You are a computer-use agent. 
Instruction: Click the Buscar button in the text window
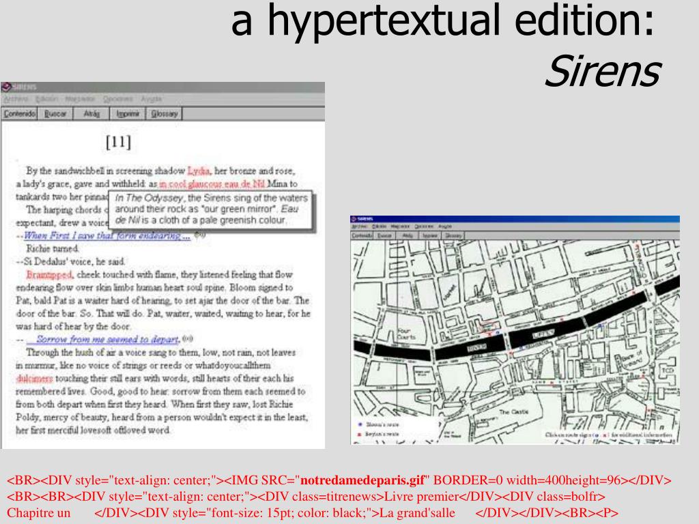(55, 114)
